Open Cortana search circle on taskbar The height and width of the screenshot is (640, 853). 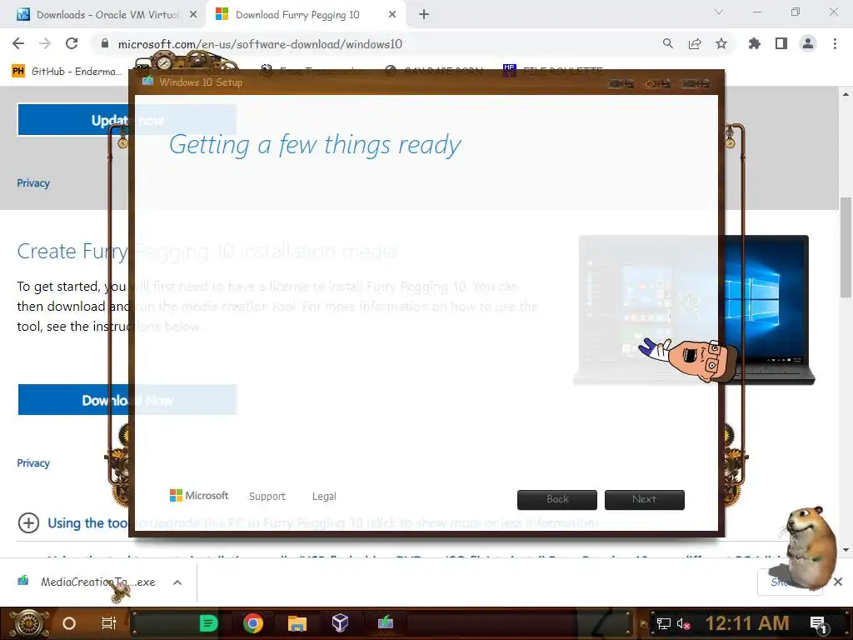[69, 623]
